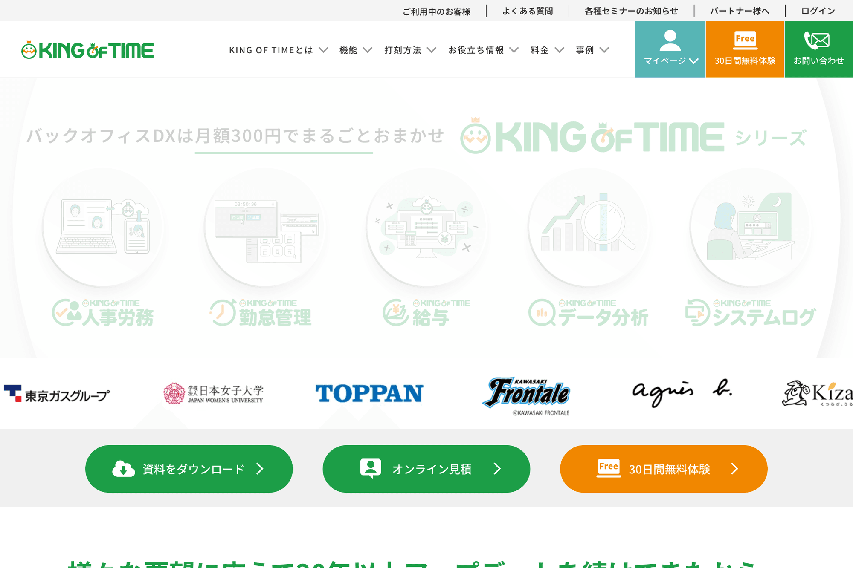This screenshot has width=853, height=568.
Task: Click the データ分析 product logo
Action: tap(588, 313)
